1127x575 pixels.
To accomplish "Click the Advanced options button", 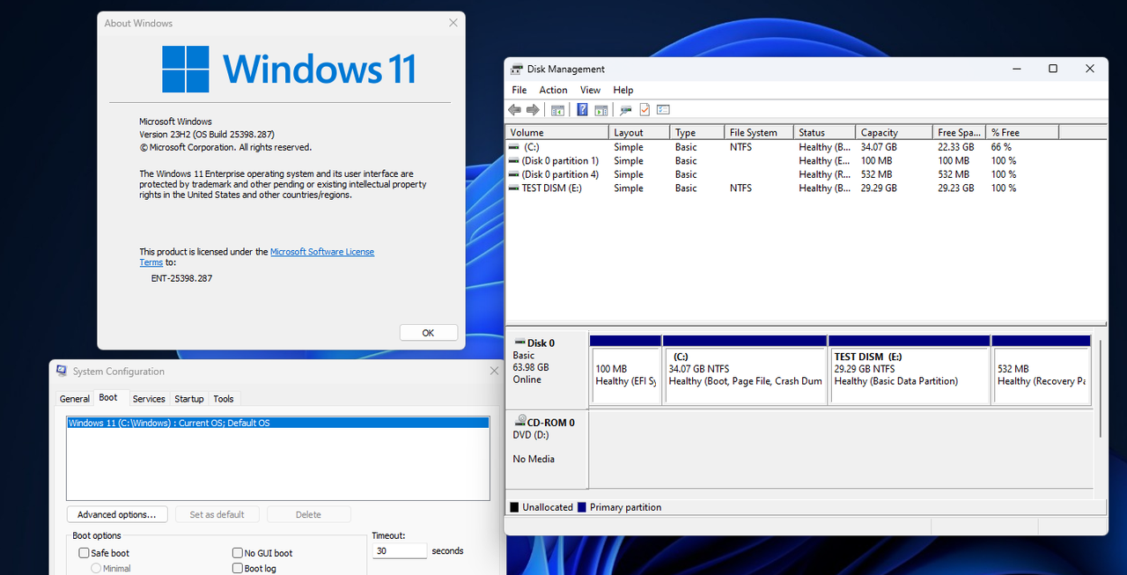I will (x=116, y=514).
